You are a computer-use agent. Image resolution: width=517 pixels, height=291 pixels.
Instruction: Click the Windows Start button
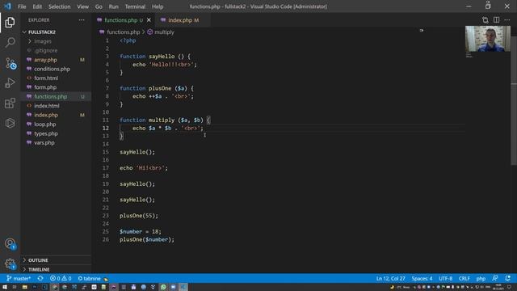click(x=5, y=287)
